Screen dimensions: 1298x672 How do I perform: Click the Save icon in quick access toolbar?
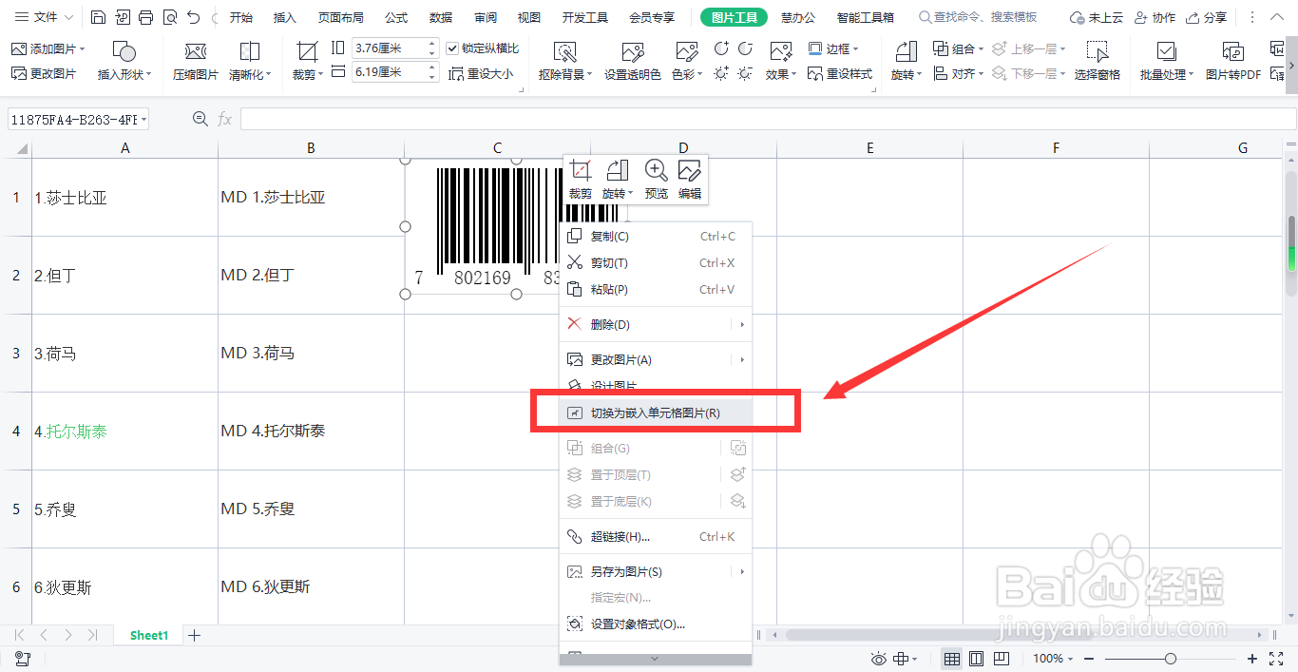pyautogui.click(x=99, y=17)
